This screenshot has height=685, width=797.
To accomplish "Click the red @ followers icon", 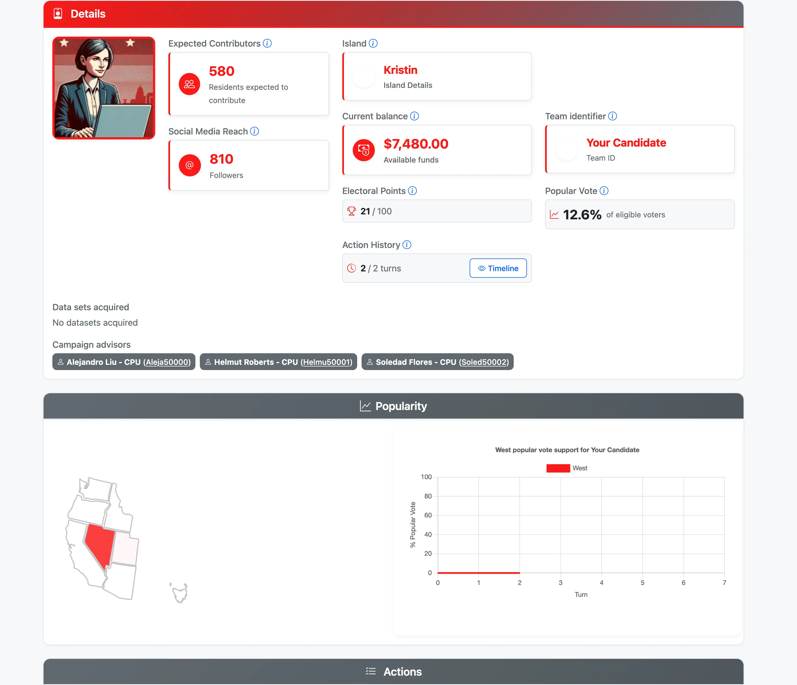I will [190, 165].
